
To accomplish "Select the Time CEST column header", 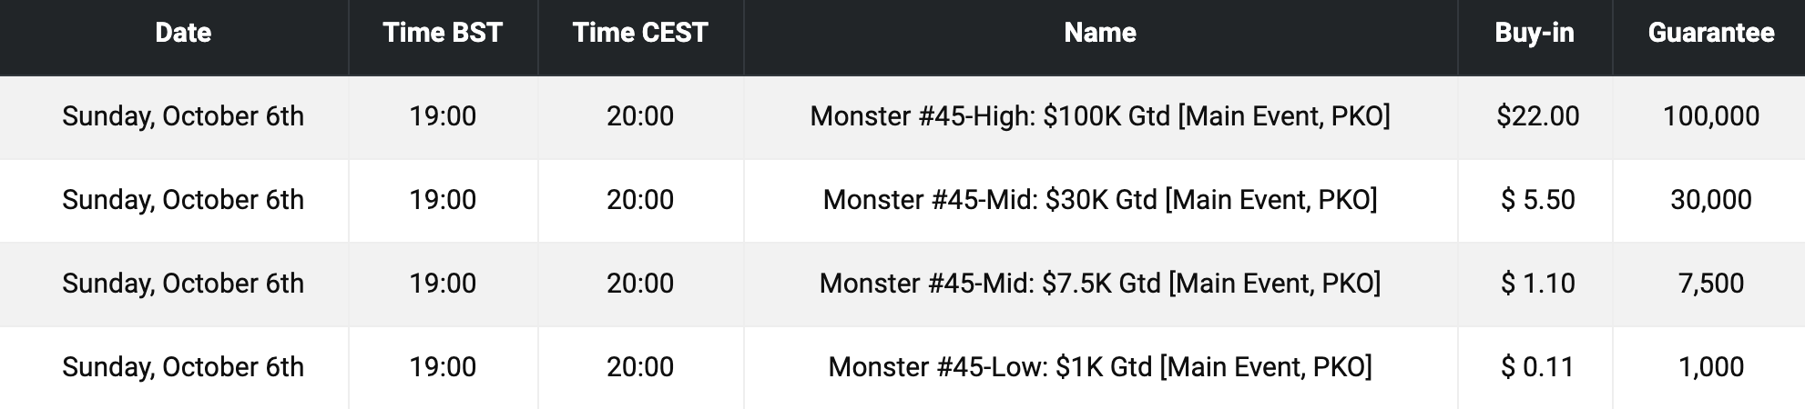I will pos(640,33).
